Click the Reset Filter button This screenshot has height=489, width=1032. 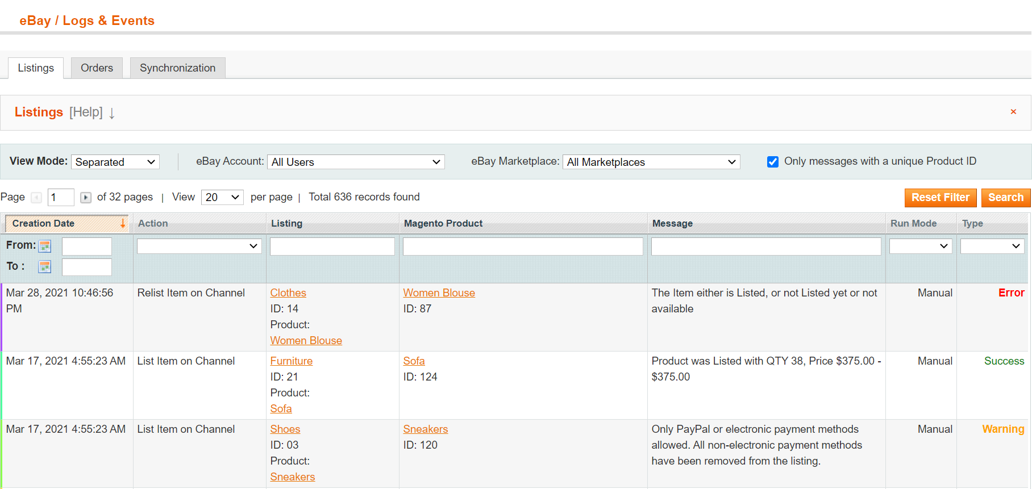(941, 198)
